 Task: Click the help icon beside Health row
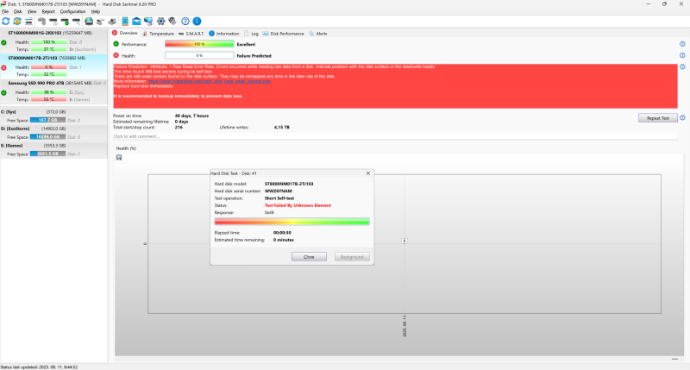click(682, 55)
